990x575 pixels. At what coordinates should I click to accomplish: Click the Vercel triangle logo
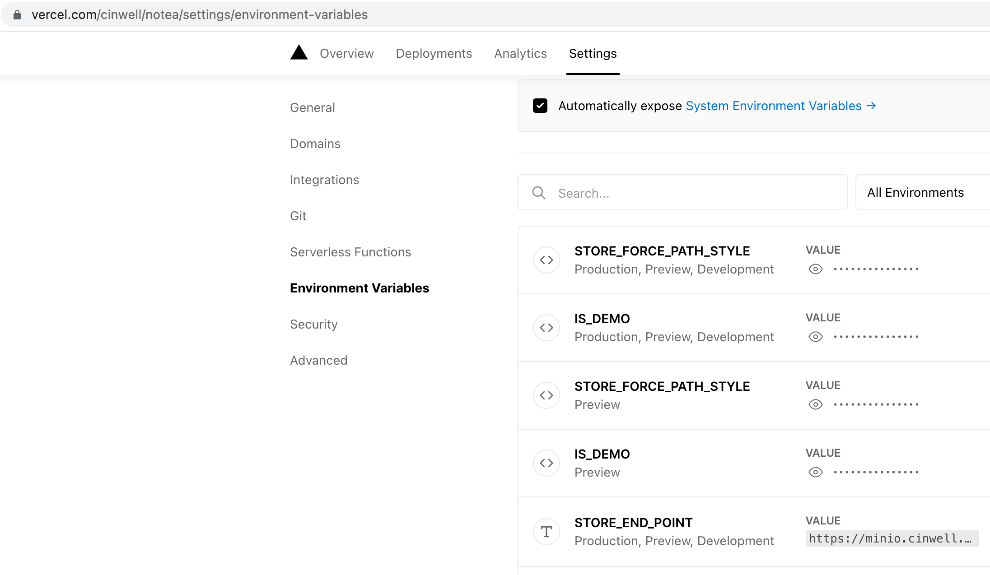[x=299, y=53]
